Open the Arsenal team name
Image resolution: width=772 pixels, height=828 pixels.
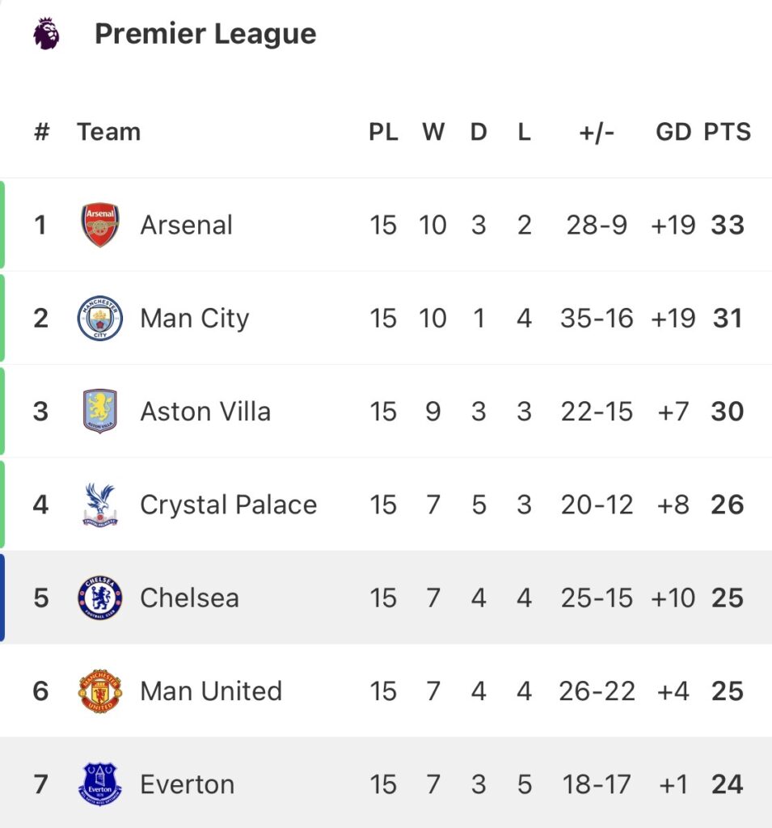click(x=187, y=225)
